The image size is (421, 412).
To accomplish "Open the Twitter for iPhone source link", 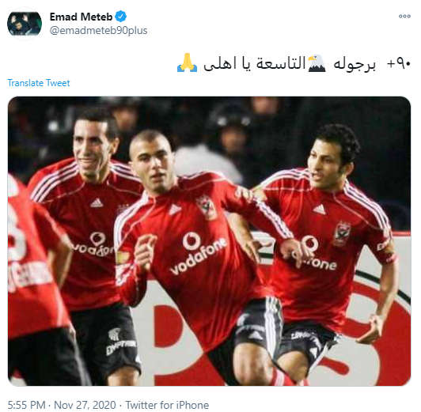I will pyautogui.click(x=167, y=405).
